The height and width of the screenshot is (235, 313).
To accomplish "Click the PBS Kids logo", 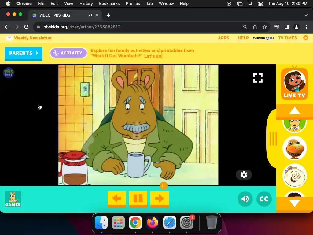I will click(9, 73).
